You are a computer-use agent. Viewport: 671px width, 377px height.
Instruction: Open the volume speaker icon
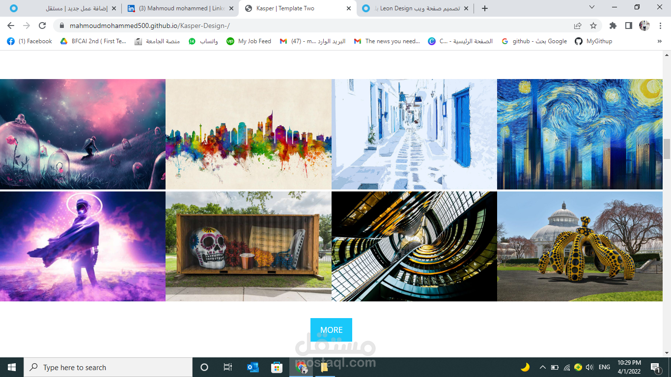click(x=589, y=367)
